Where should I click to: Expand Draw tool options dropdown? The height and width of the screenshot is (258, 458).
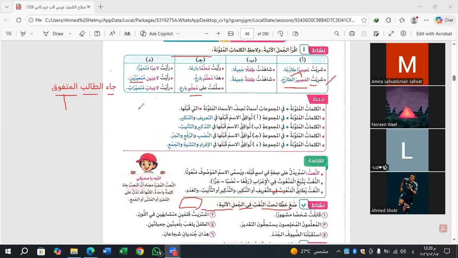pyautogui.click(x=70, y=34)
